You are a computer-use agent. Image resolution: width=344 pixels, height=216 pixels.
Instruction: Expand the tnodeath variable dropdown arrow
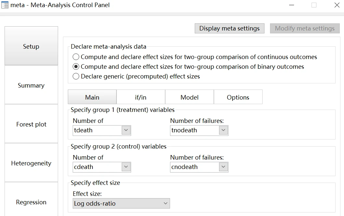223,130
